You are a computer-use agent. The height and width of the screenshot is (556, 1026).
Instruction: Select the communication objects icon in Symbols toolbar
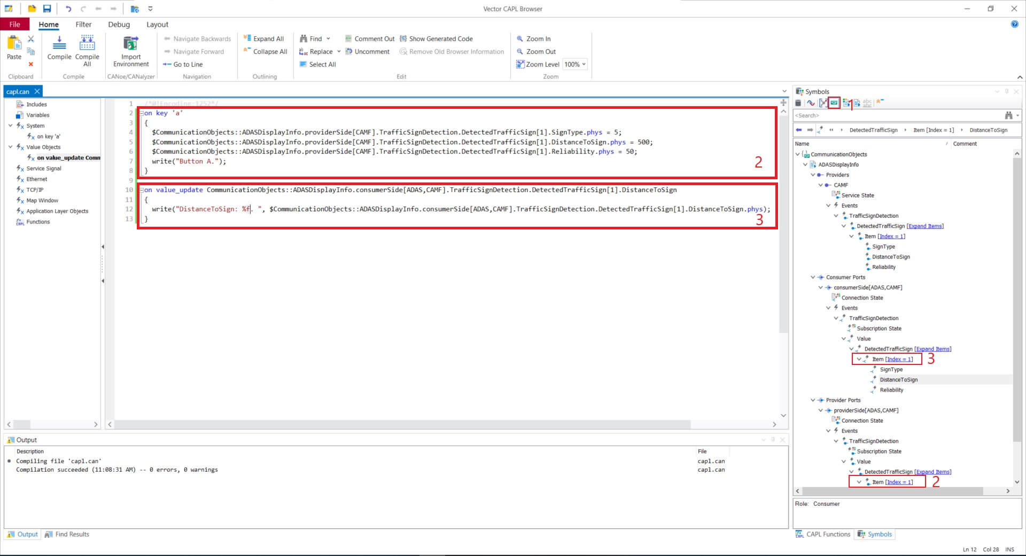(x=834, y=103)
